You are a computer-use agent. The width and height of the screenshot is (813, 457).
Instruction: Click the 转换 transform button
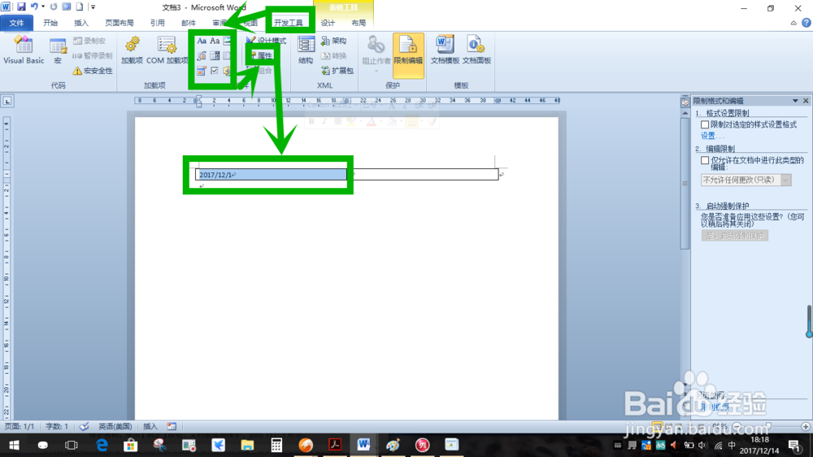pyautogui.click(x=333, y=55)
